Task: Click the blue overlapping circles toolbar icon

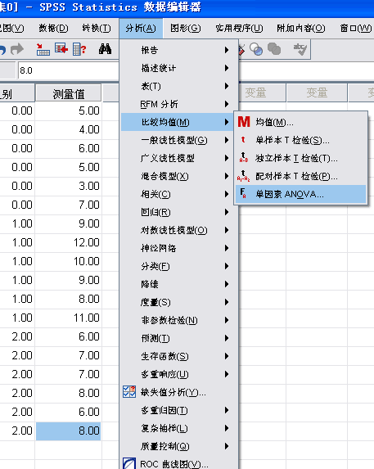Action: coord(256,49)
